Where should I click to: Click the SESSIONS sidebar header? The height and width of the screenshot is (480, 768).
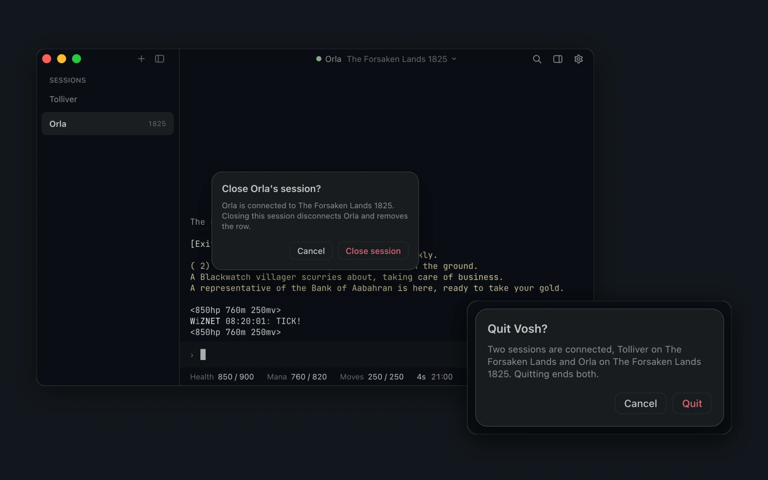coord(68,80)
